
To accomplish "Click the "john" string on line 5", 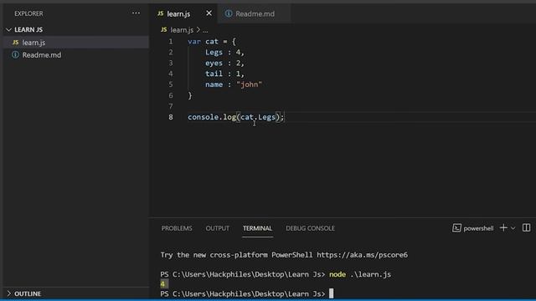I will [250, 84].
